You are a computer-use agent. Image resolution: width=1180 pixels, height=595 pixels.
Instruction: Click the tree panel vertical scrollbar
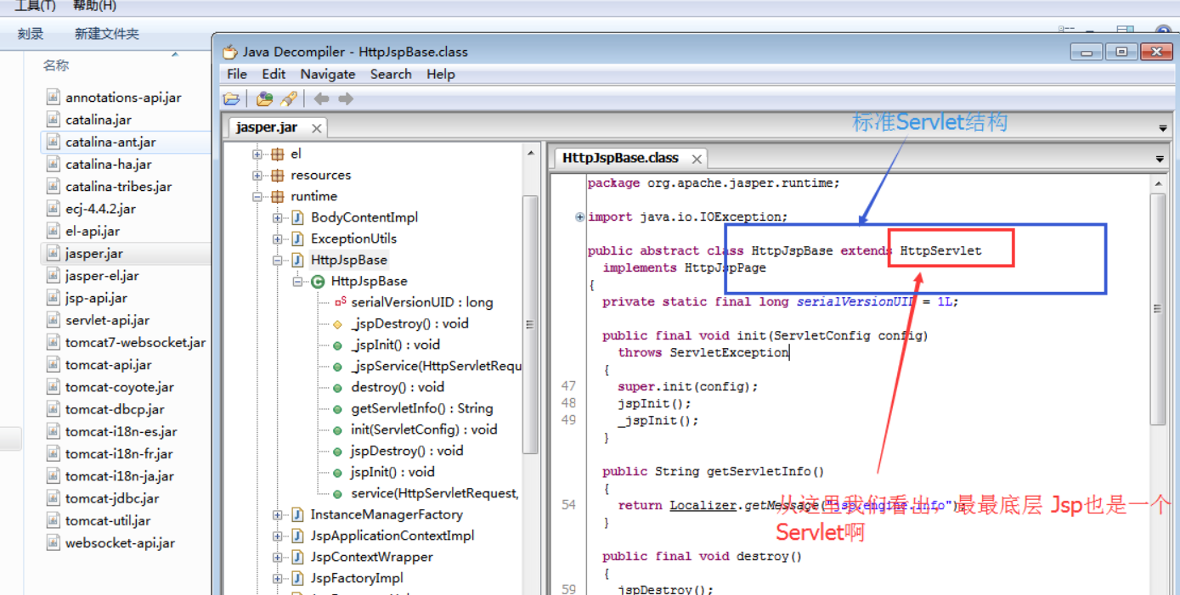(x=530, y=323)
